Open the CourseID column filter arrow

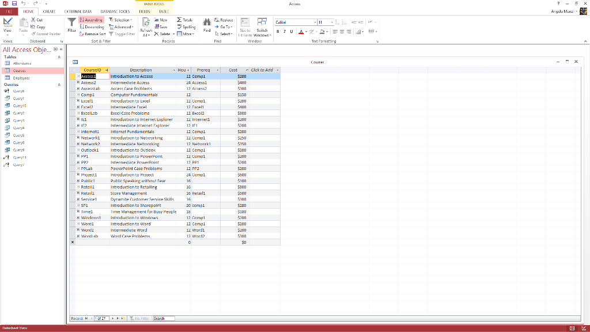(107, 70)
